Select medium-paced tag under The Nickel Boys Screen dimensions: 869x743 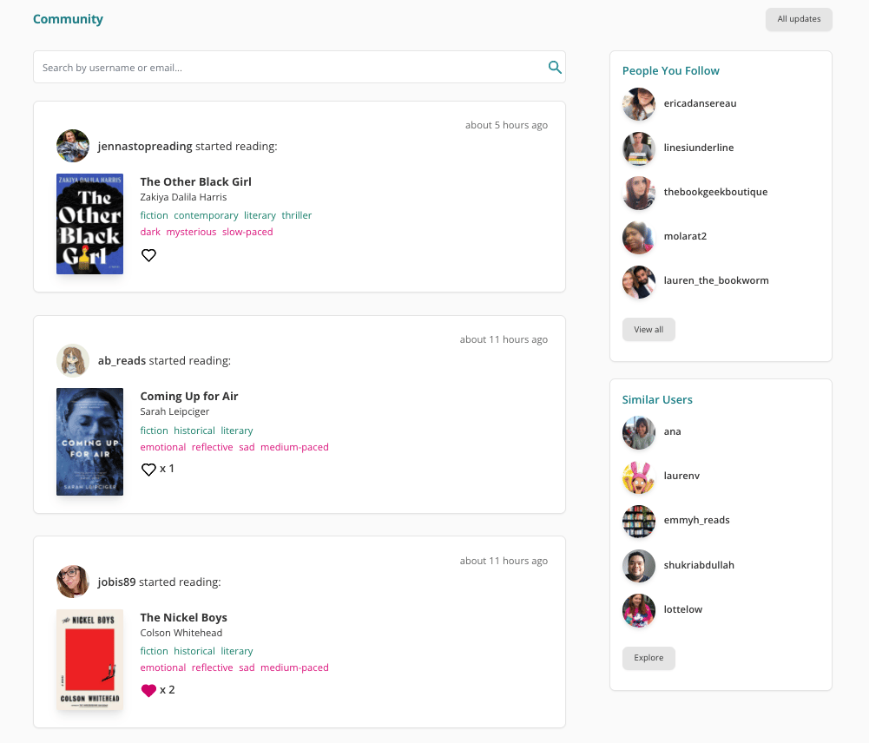point(294,667)
